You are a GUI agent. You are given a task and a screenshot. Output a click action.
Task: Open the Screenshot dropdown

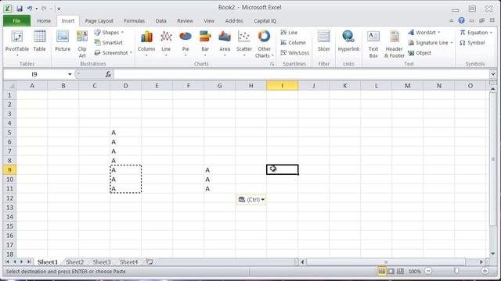(x=113, y=53)
